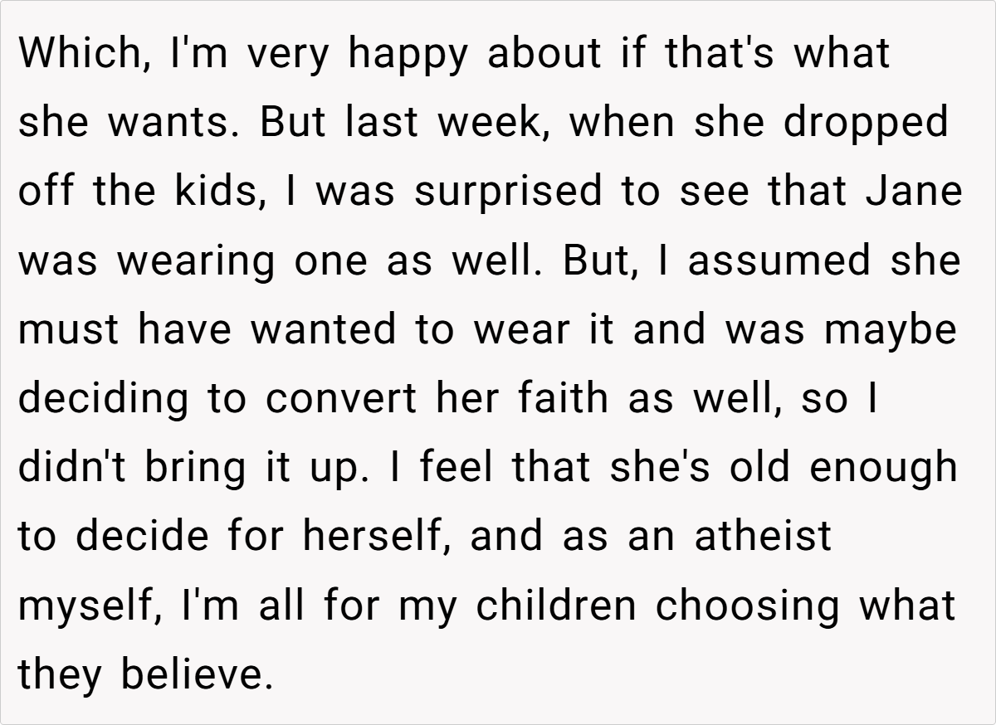Viewport: 996px width, 725px height.
Task: Click the word "maybe"
Action: [x=891, y=330]
